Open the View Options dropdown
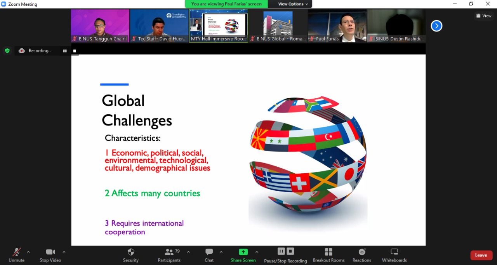The image size is (497, 265). [293, 4]
